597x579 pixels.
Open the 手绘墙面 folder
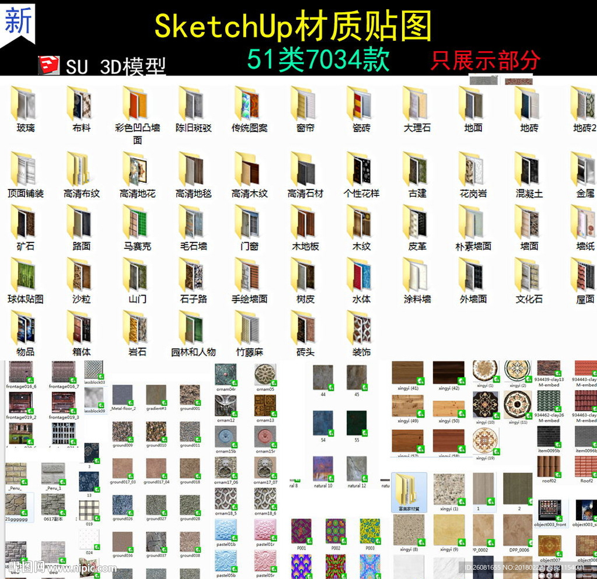249,275
